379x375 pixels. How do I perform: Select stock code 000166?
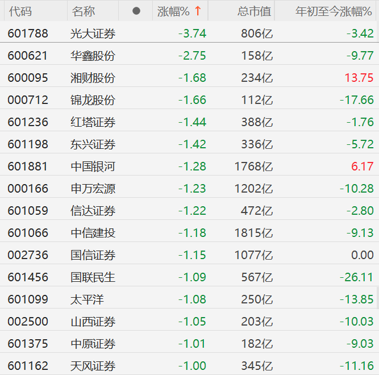[x=28, y=189]
